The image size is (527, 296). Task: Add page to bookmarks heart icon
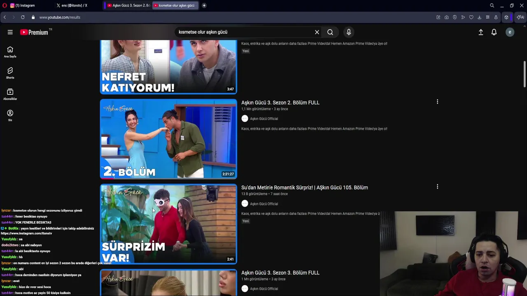pyautogui.click(x=471, y=17)
